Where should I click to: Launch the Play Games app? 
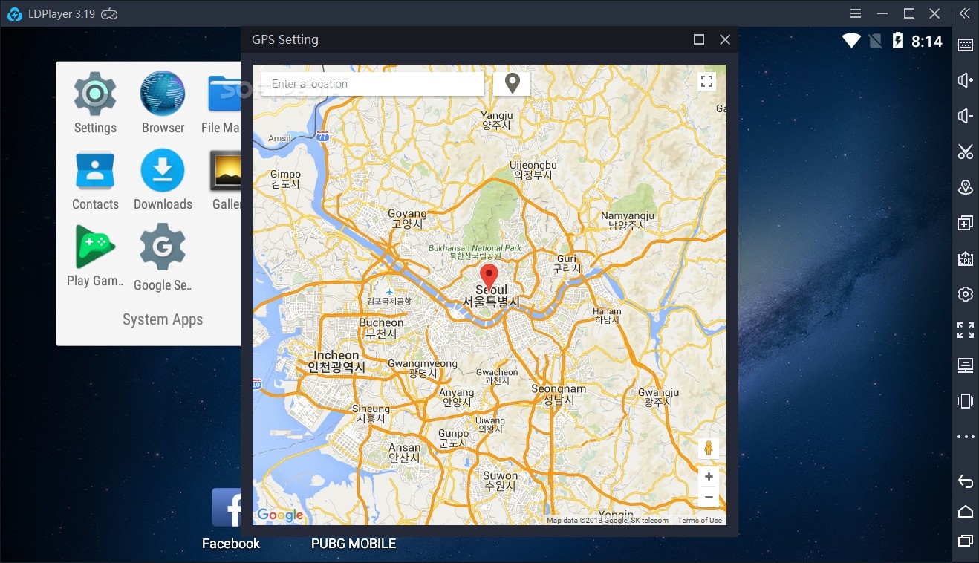pos(95,256)
